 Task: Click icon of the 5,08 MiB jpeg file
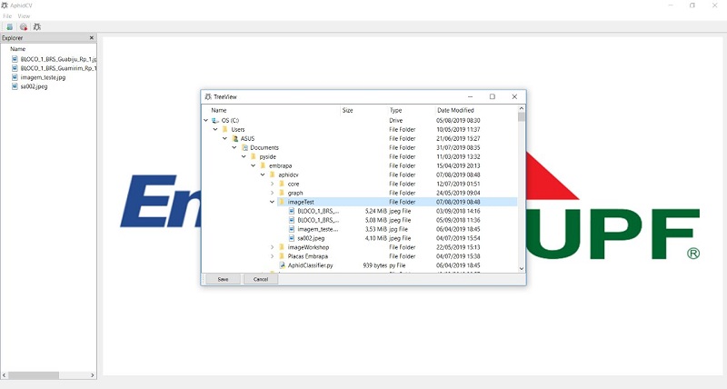(x=292, y=220)
